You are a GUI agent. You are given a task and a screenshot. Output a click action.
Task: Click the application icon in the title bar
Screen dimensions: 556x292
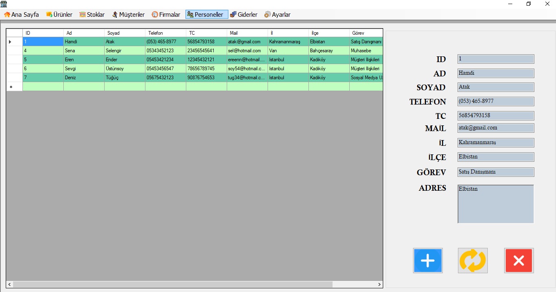click(4, 4)
